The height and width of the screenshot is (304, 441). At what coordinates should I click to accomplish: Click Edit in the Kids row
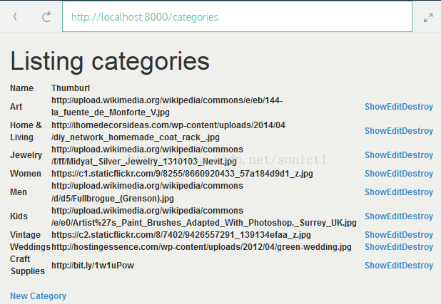coord(393,216)
